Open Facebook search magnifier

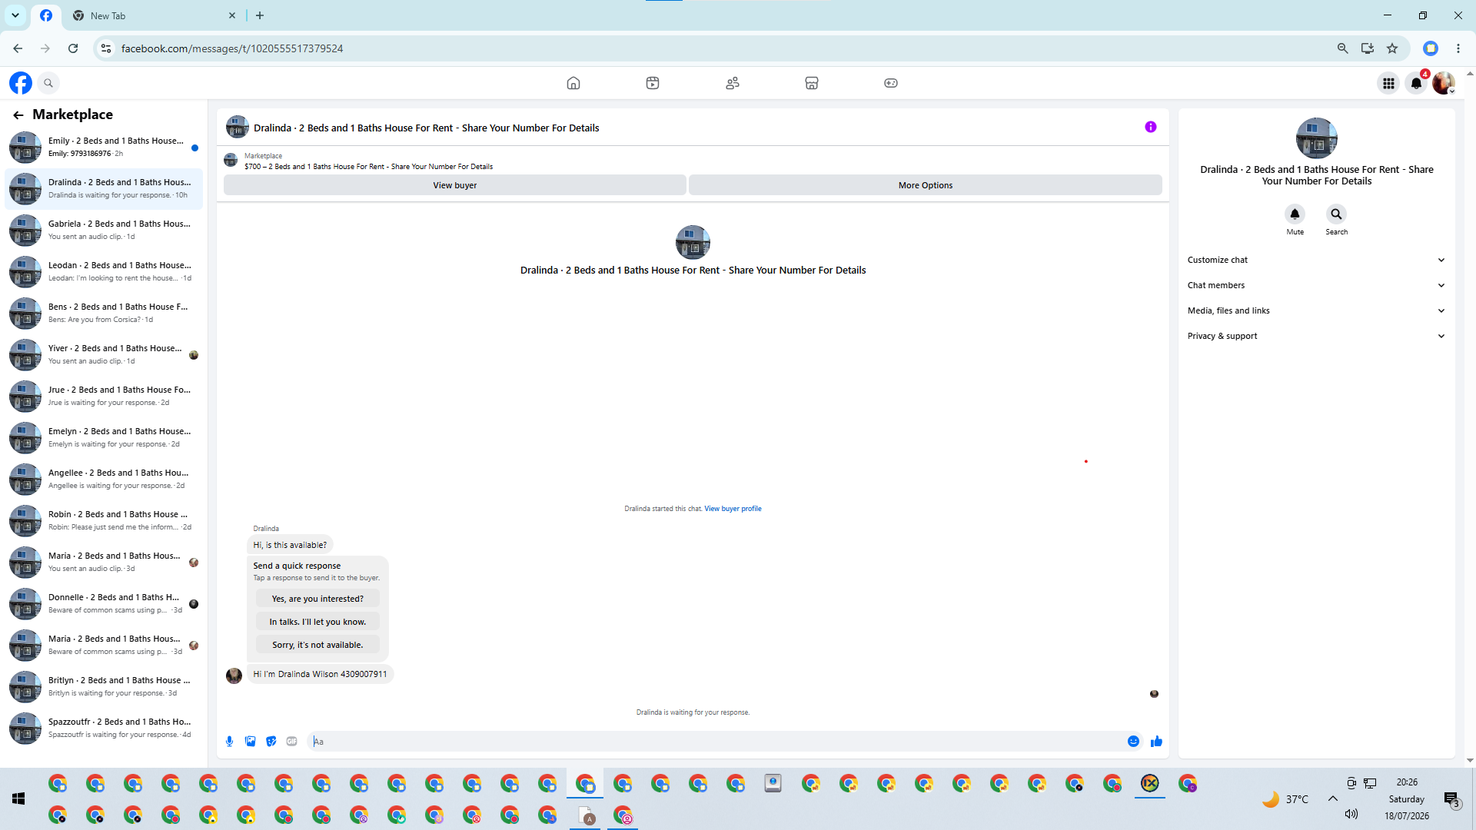pos(48,83)
